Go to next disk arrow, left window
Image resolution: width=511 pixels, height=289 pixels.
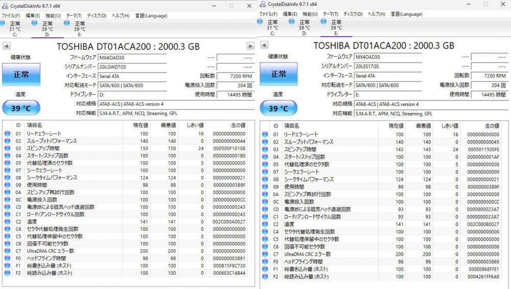click(x=250, y=46)
